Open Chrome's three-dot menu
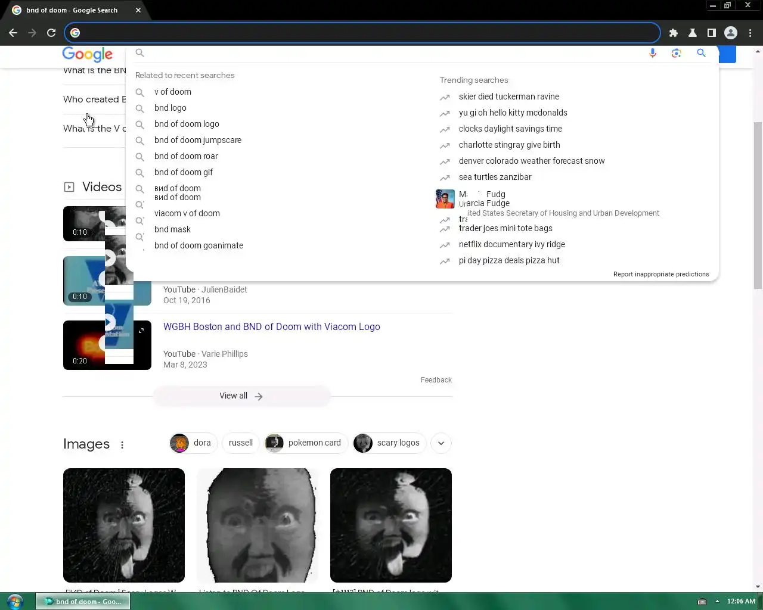Screen dimensions: 763x610 coord(750,33)
